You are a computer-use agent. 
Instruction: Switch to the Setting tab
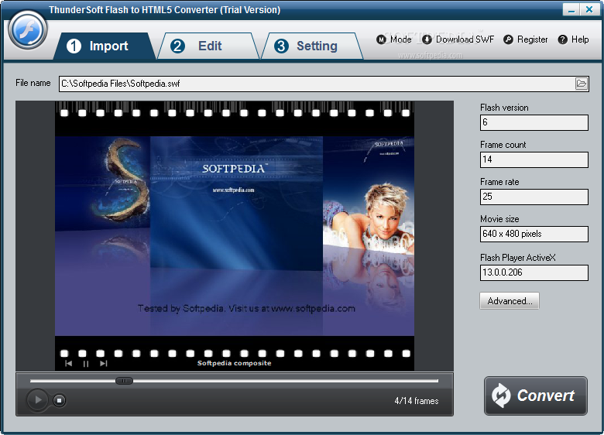(312, 46)
